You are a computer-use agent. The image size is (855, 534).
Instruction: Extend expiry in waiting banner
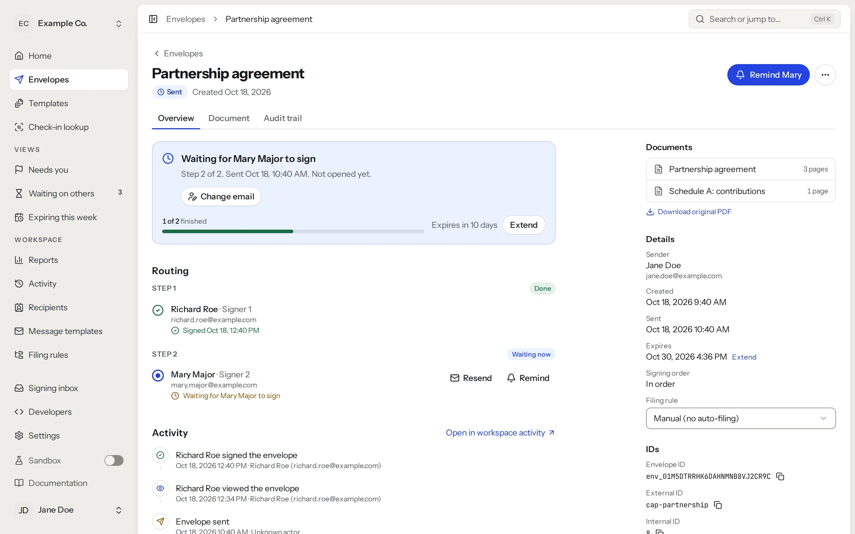[524, 225]
